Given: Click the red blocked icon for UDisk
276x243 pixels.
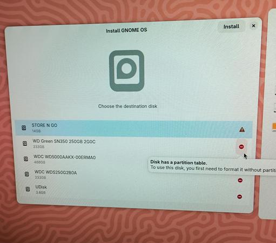Looking at the screenshot, I should pos(239,197).
